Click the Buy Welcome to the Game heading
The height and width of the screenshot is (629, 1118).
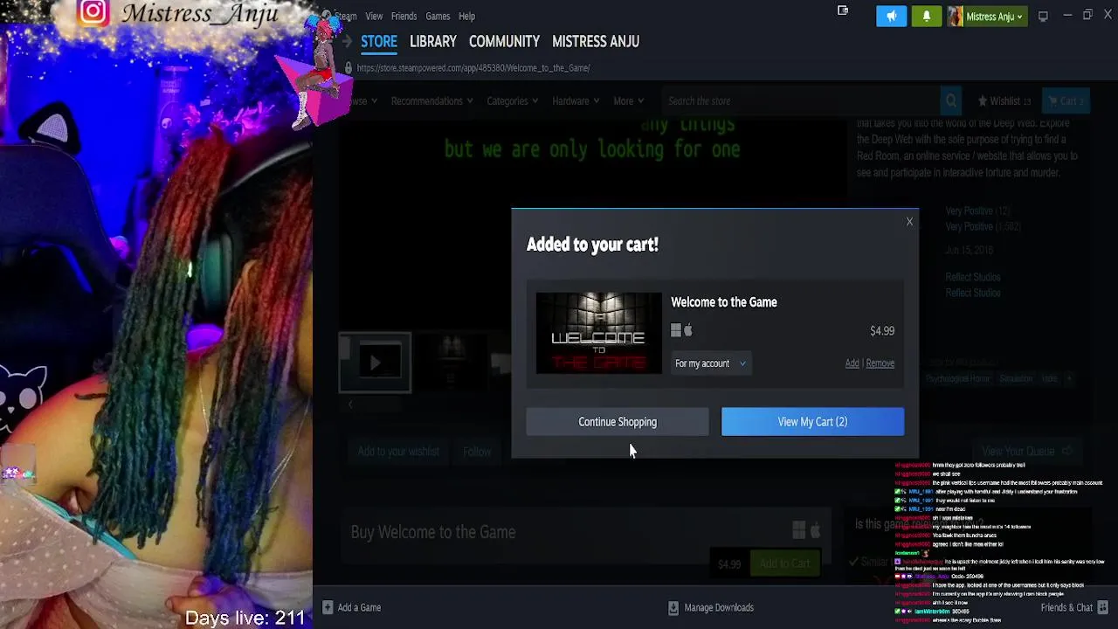click(x=433, y=532)
